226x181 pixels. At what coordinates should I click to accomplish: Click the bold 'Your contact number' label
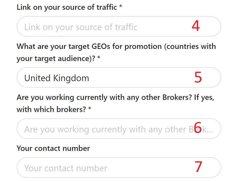coord(53,148)
